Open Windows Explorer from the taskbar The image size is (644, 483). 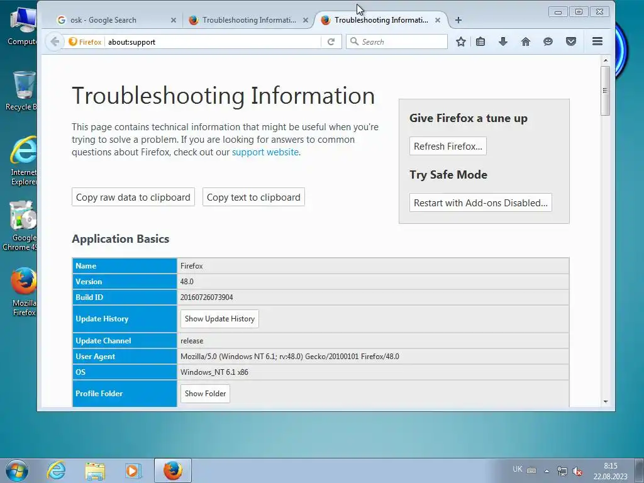point(95,470)
